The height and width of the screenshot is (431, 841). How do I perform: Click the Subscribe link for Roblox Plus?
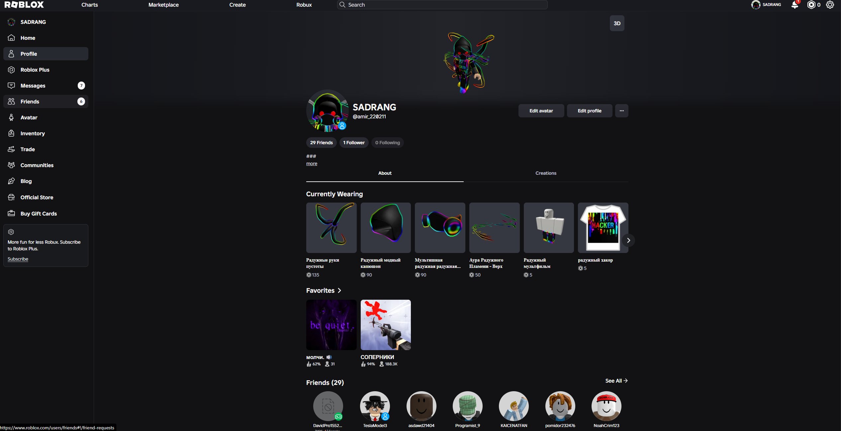(x=18, y=259)
